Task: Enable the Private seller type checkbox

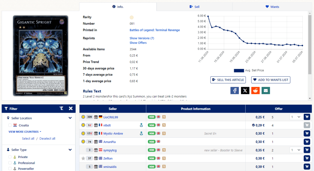Action: 10,157
